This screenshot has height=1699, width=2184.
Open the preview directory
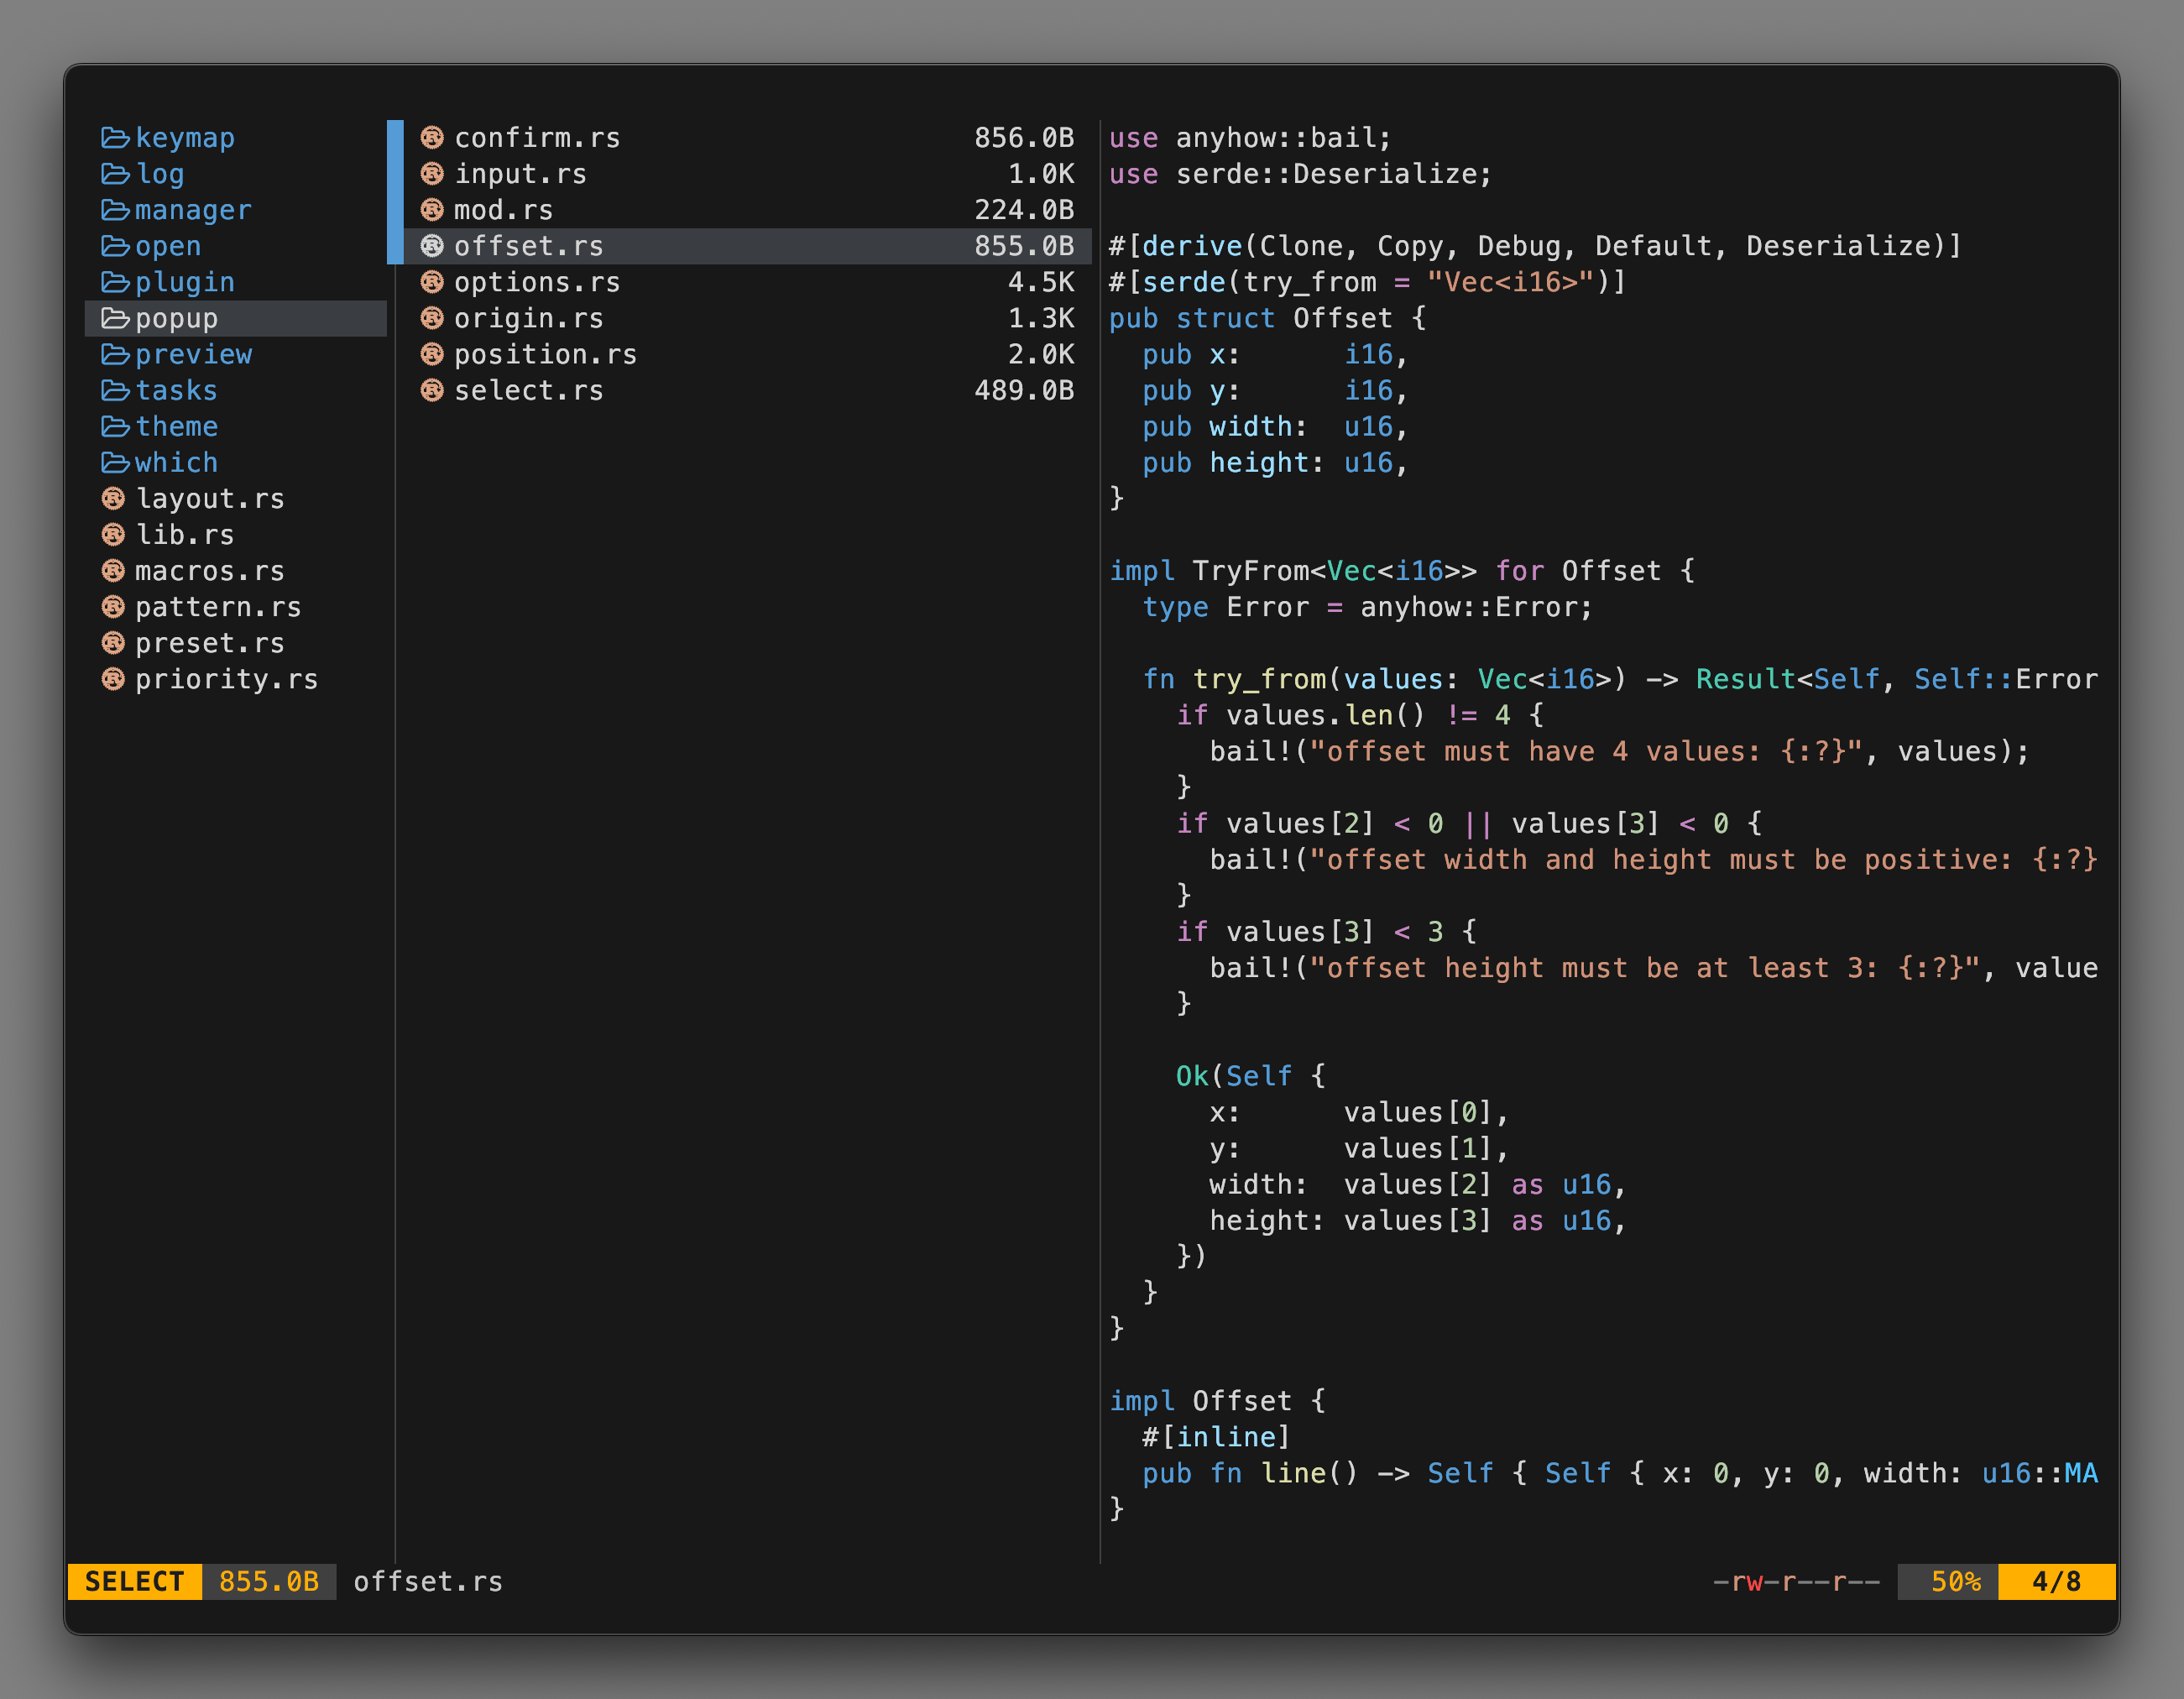point(193,354)
